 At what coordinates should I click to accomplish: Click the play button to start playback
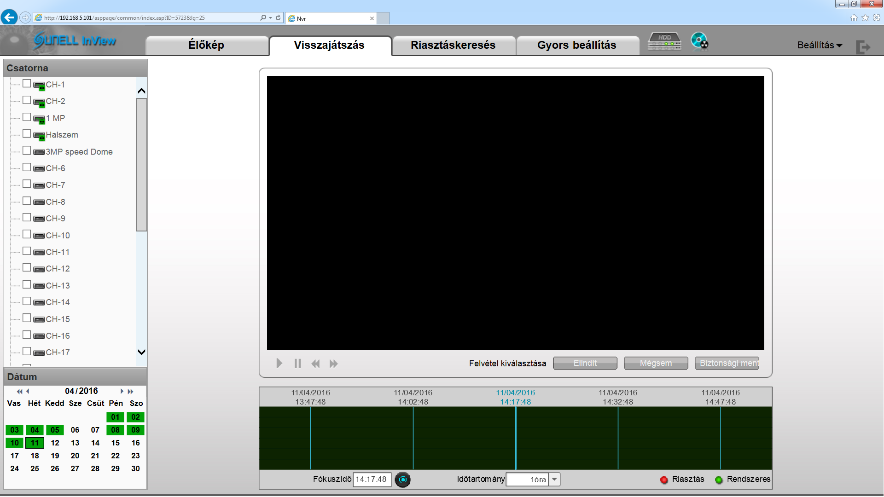pyautogui.click(x=279, y=364)
